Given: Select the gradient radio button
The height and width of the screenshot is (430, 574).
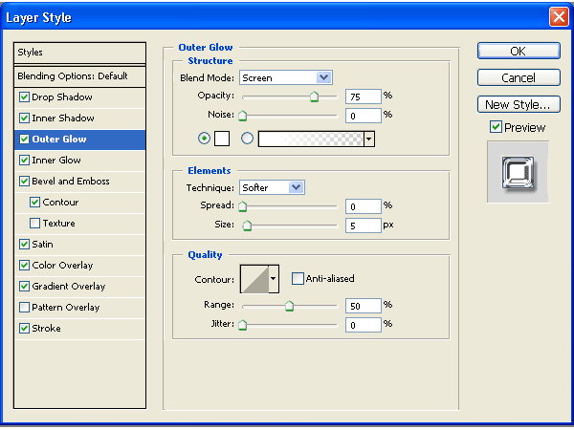Looking at the screenshot, I should pos(248,139).
